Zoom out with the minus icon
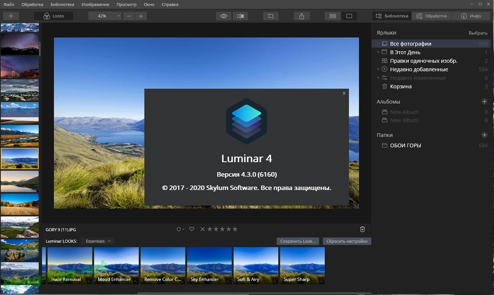 (129, 16)
